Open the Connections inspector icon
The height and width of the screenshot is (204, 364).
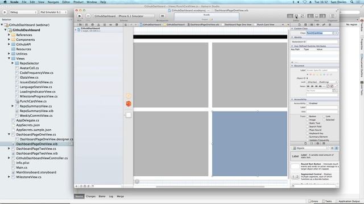(x=330, y=24)
